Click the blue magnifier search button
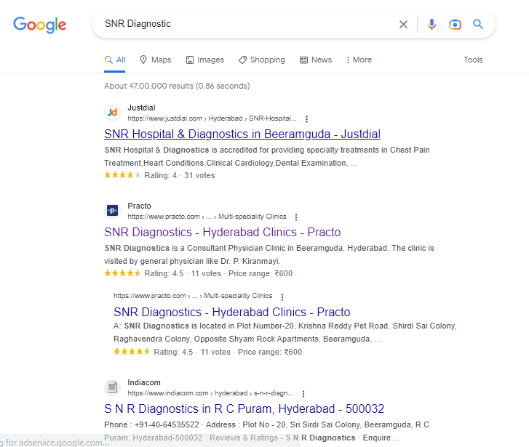The height and width of the screenshot is (447, 529). [x=478, y=24]
